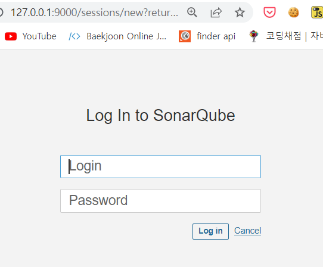The height and width of the screenshot is (267, 323).
Task: Click the red YouTube favicon in bookmarks bar
Action: [11, 36]
